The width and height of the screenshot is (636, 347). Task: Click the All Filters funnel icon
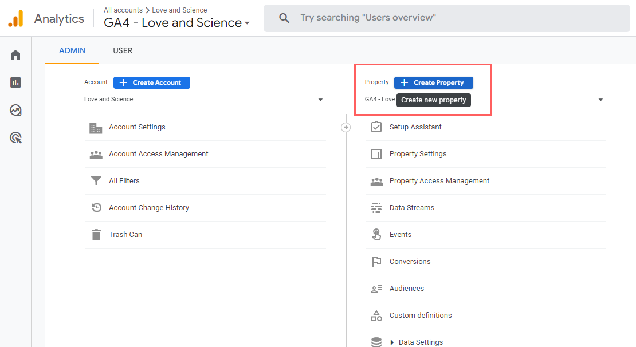point(96,180)
